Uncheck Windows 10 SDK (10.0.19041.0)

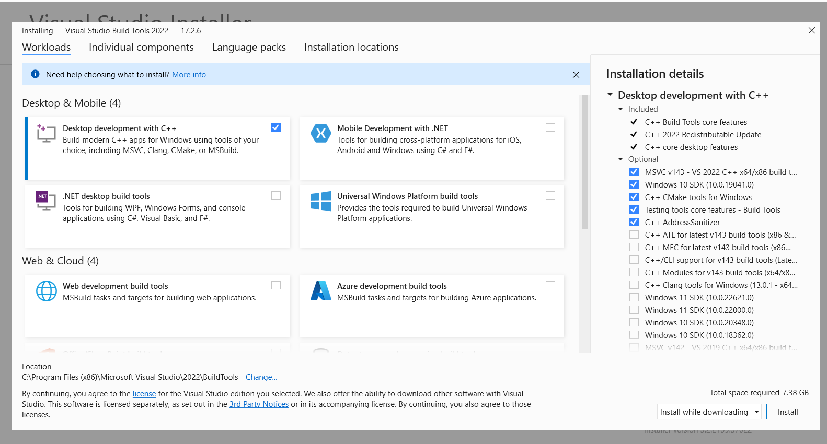(x=634, y=184)
